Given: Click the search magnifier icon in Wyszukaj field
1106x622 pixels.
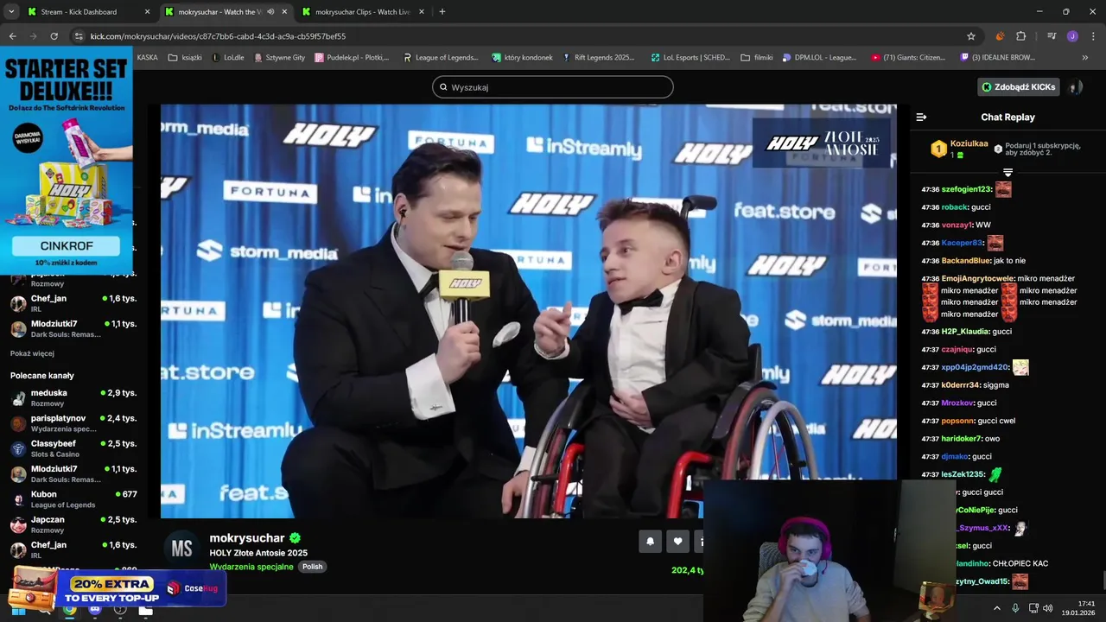Looking at the screenshot, I should (443, 87).
